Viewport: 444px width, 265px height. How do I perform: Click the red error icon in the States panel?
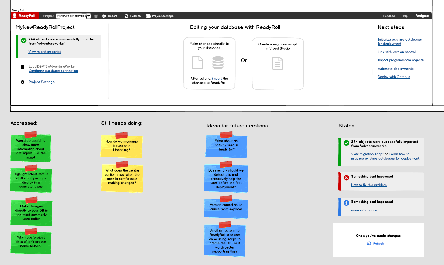[346, 178]
